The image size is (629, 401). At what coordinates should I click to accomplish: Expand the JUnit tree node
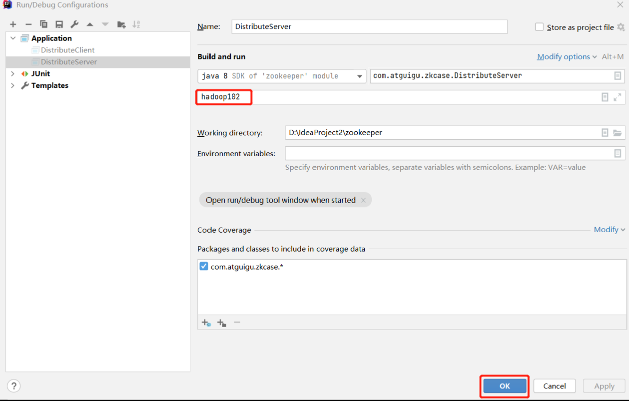pyautogui.click(x=13, y=74)
